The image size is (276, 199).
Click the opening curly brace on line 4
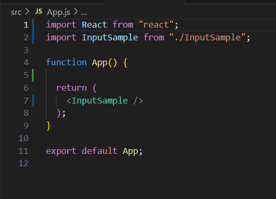pos(125,63)
